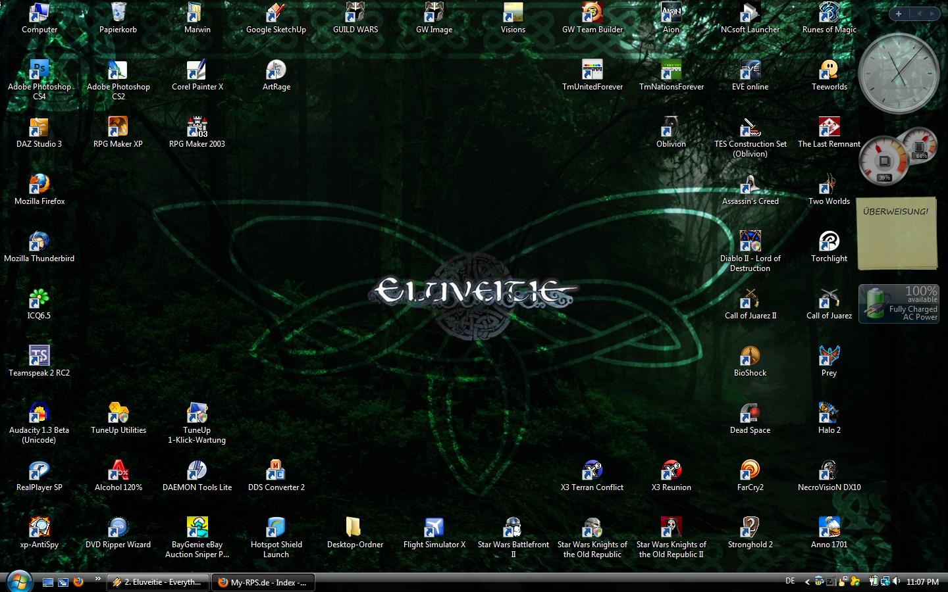This screenshot has width=948, height=592.
Task: Select the Corel Painter X shortcut
Action: click(x=197, y=75)
